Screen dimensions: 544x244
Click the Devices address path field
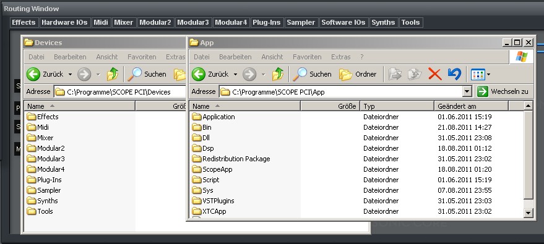click(x=119, y=92)
